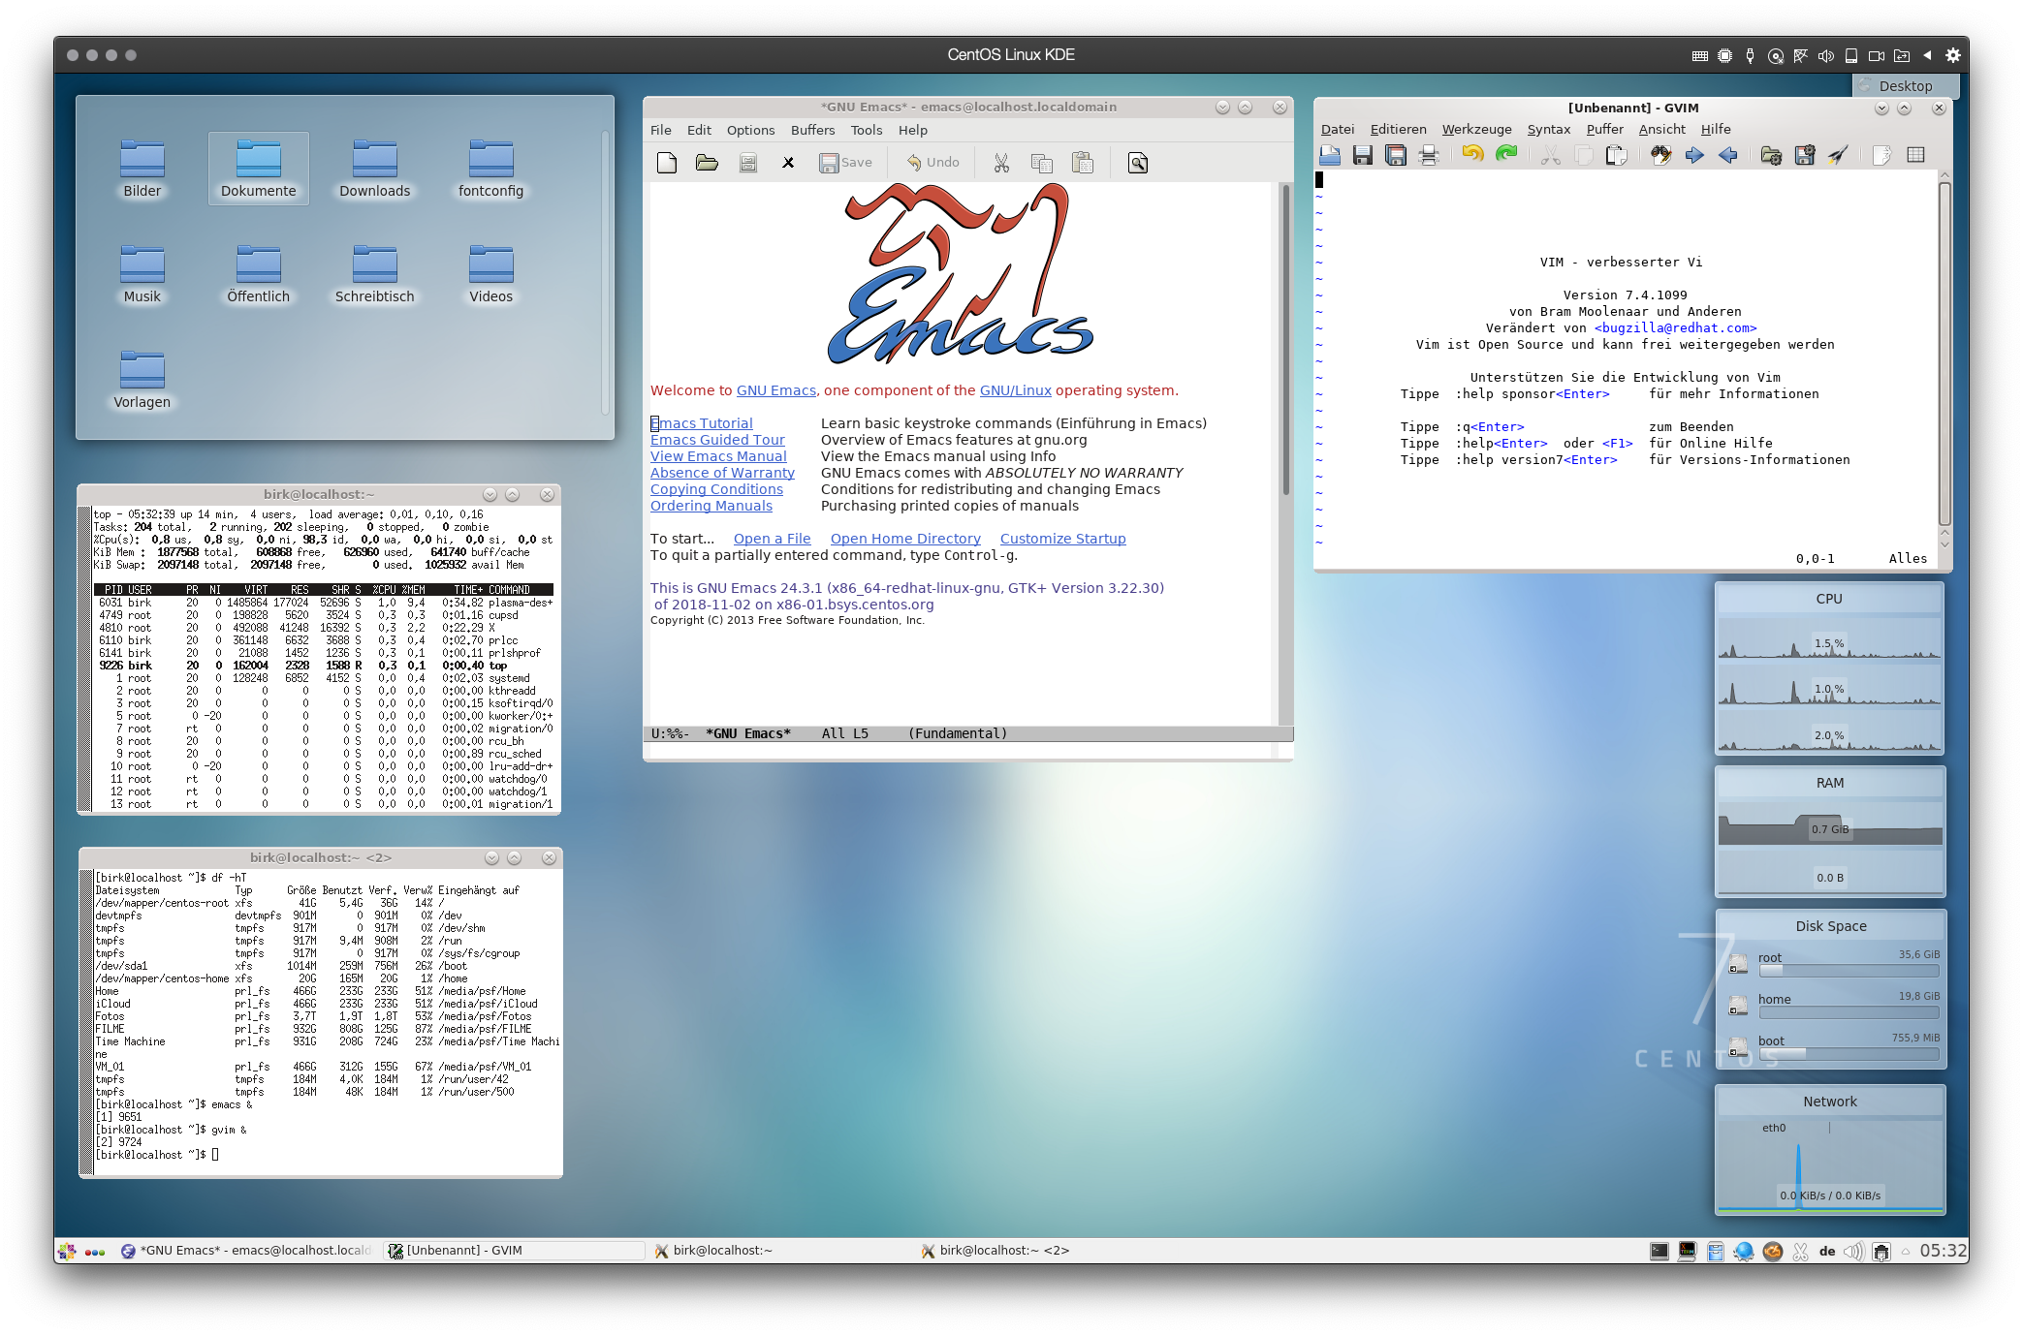The image size is (2023, 1335).
Task: Click the Print icon in GVIM toolbar
Action: click(1429, 155)
